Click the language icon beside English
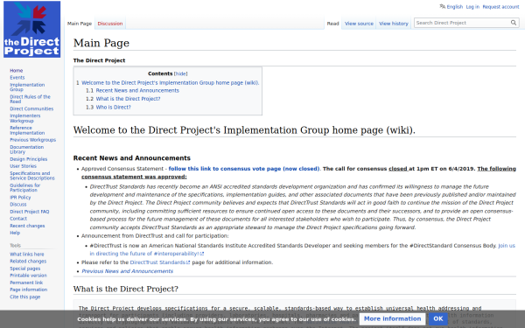The image size is (525, 328). (x=442, y=6)
